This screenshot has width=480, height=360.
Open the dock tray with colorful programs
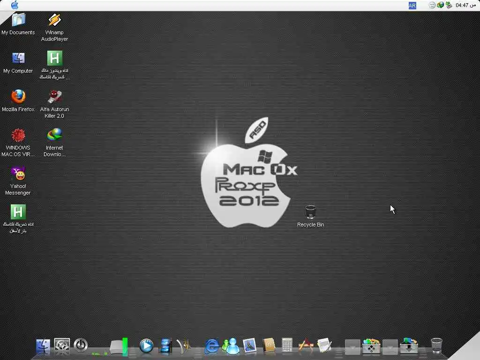tap(371, 346)
